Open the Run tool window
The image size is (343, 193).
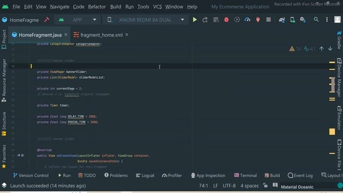click(64, 175)
